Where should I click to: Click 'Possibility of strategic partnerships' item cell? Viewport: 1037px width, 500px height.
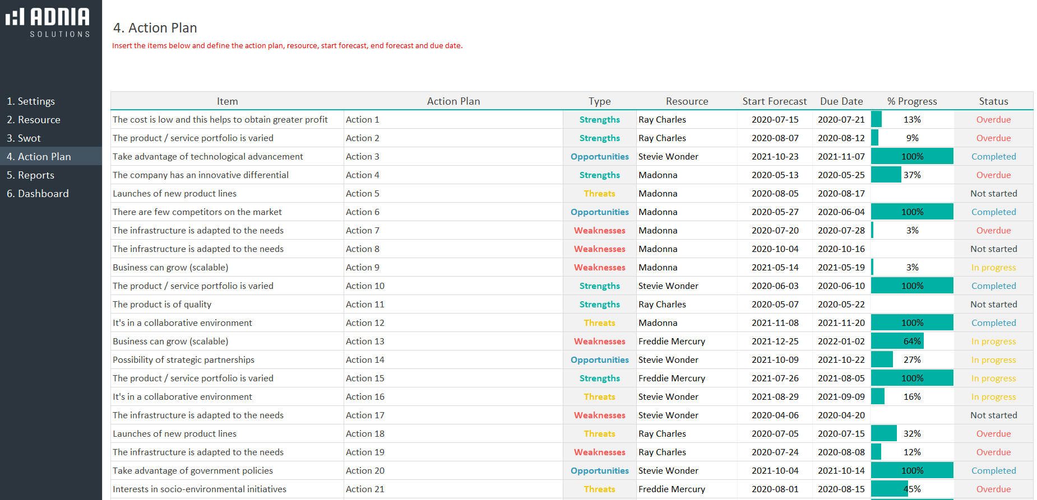(x=183, y=360)
